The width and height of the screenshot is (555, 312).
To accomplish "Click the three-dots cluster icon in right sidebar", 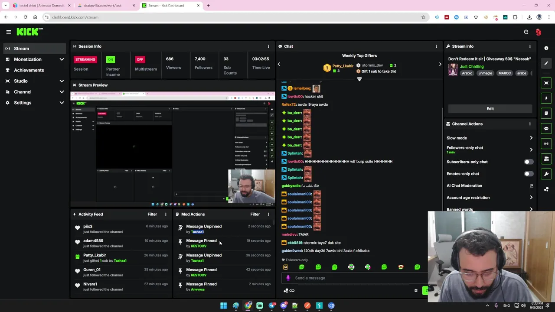I will (546, 189).
